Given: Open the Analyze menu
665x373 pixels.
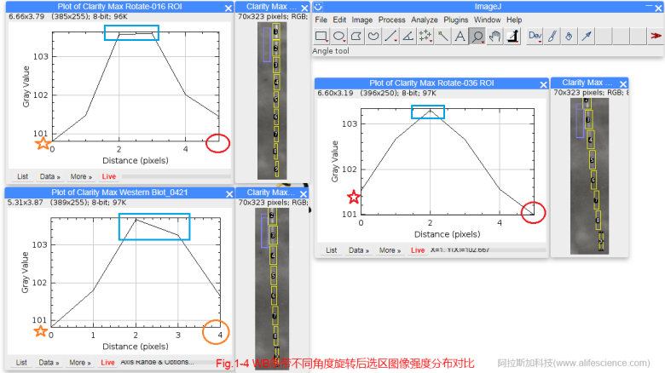Looking at the screenshot, I should (424, 20).
